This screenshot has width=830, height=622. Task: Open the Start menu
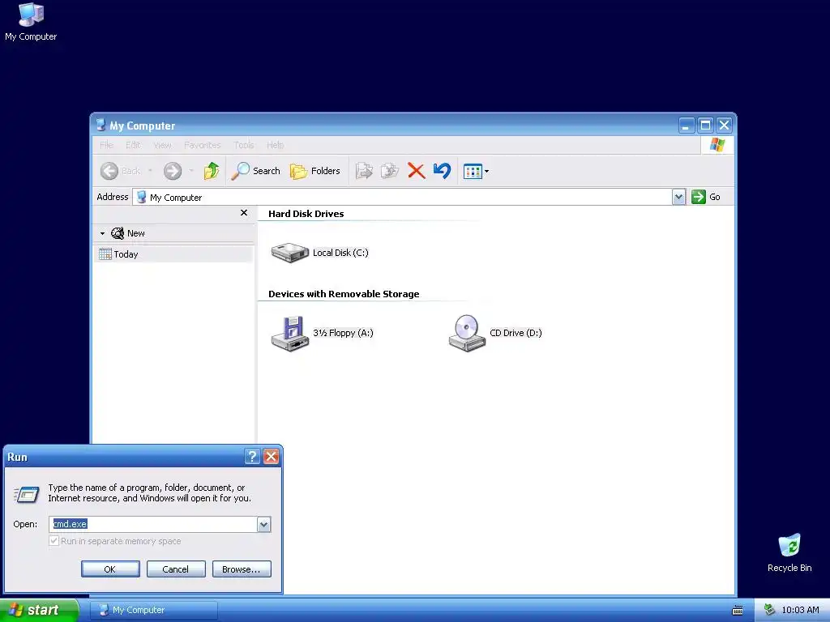[39, 610]
